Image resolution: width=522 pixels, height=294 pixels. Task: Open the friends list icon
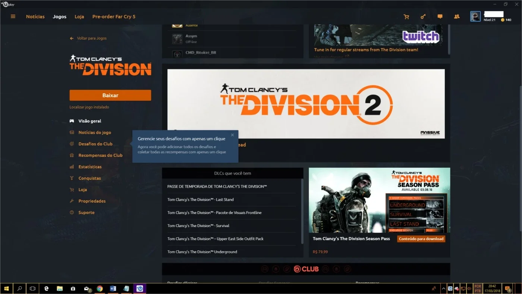(457, 16)
